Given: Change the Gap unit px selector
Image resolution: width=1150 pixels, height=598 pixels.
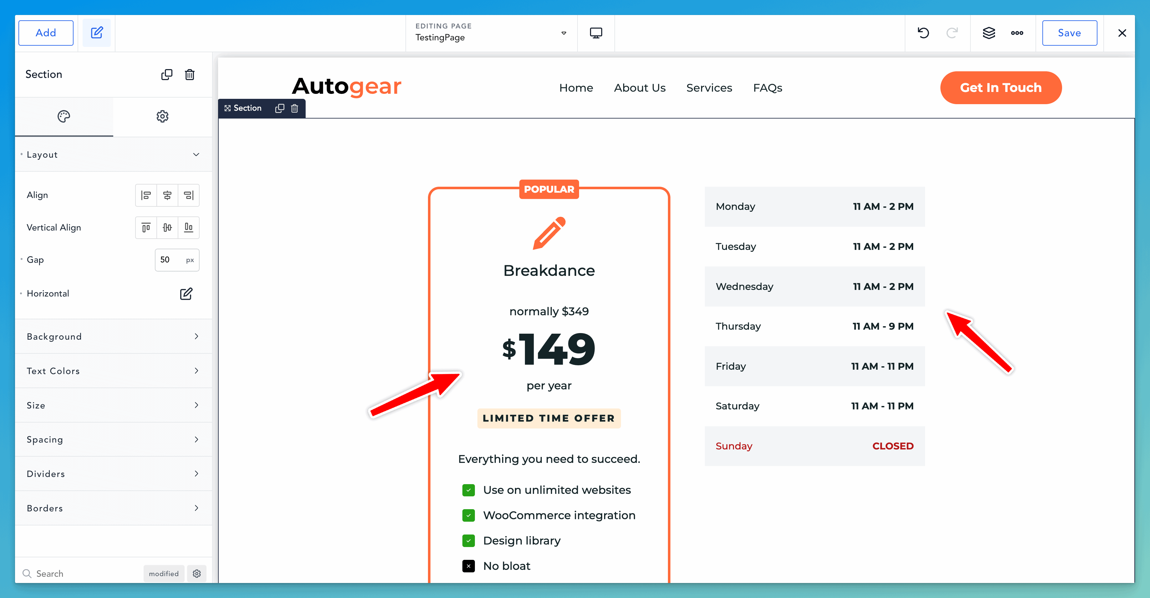Looking at the screenshot, I should [190, 260].
